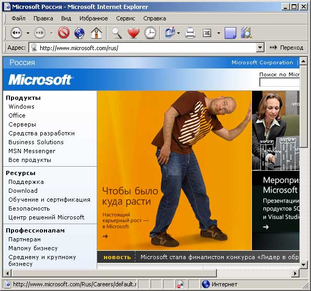The height and width of the screenshot is (291, 311).
Task: Click the Интернет zone globe icon
Action: [206, 284]
